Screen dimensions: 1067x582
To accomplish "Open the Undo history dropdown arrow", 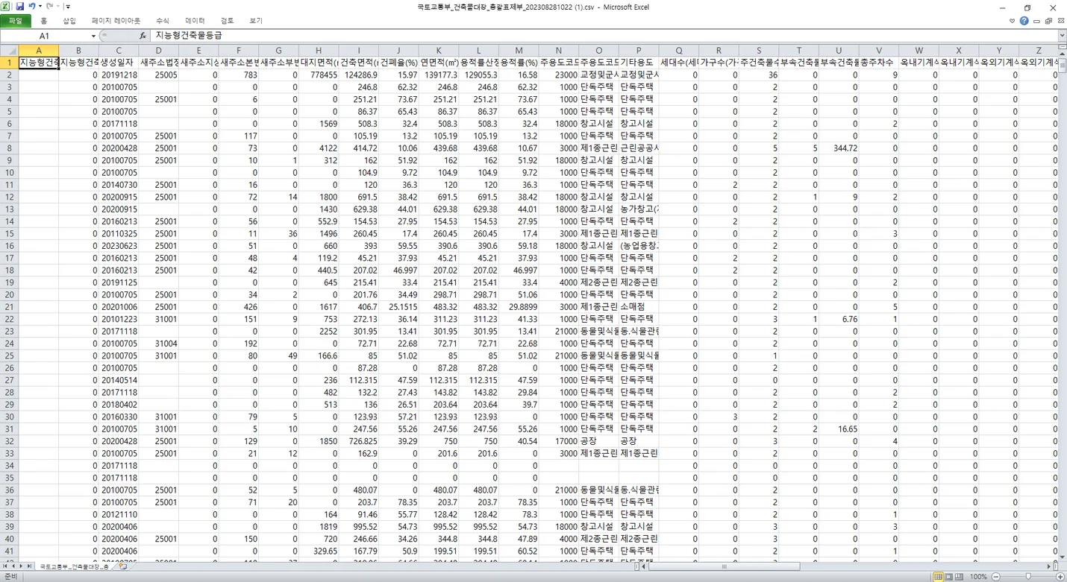I will coord(40,7).
